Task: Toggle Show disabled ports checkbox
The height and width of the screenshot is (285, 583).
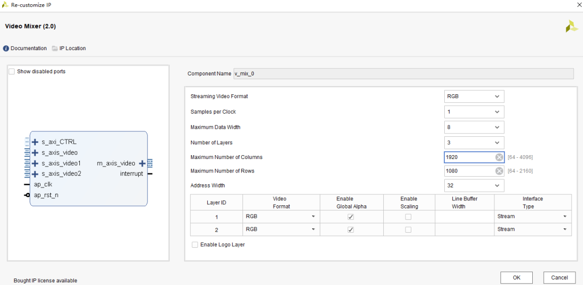Action: pos(12,72)
